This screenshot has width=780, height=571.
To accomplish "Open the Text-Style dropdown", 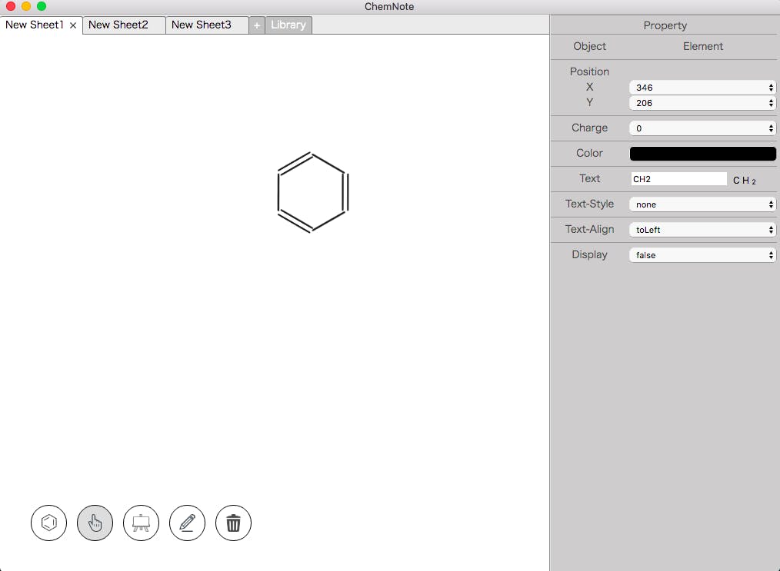I will click(x=702, y=204).
